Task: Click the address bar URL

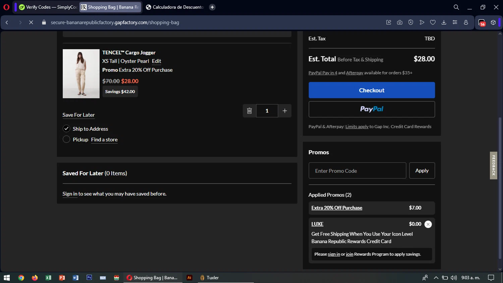Action: pos(115,22)
